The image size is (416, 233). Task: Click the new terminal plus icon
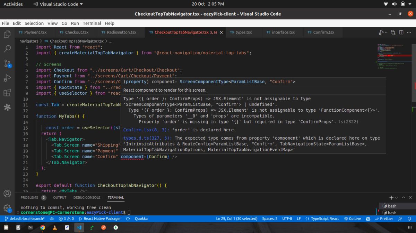coord(391,198)
